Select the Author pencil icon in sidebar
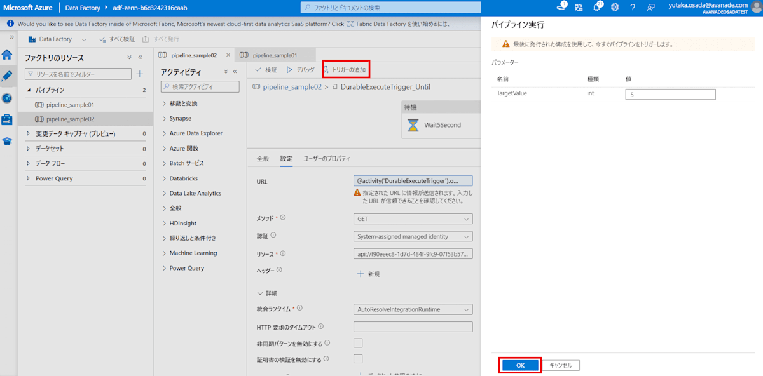Screen dimensions: 763x376 click(7, 76)
